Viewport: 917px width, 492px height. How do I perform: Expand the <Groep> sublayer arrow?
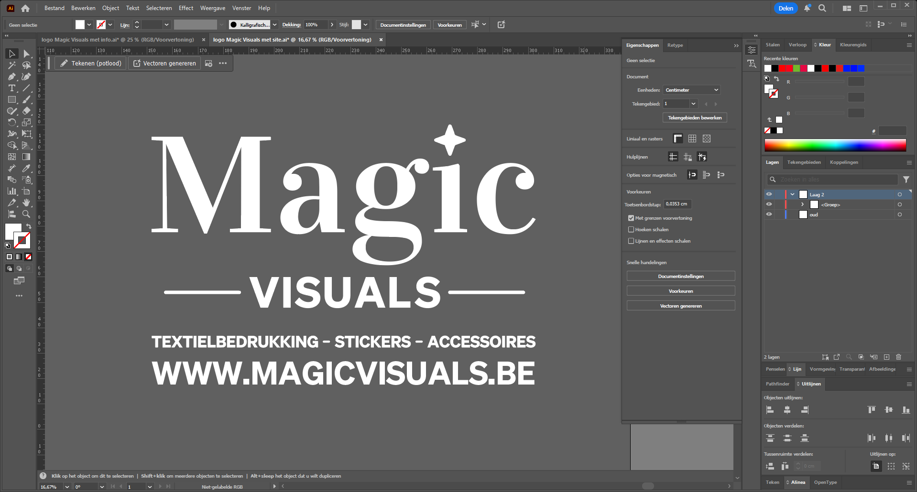click(802, 204)
